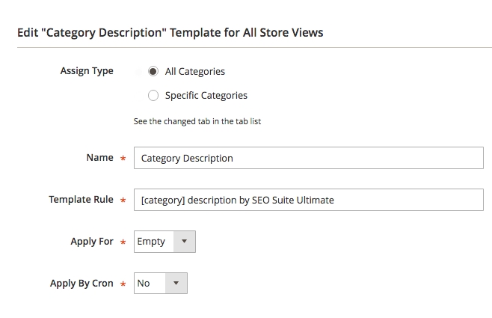This screenshot has height=318, width=492.
Task: Click the "Assign Type" field label
Action: (x=86, y=71)
